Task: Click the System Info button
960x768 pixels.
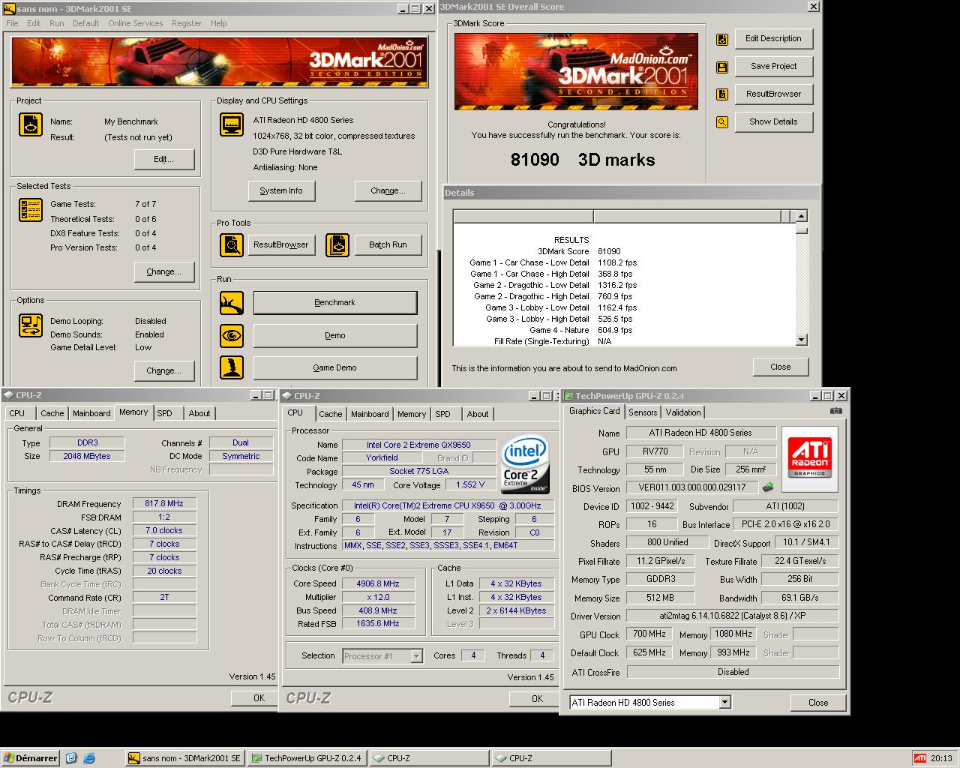Action: pyautogui.click(x=281, y=190)
